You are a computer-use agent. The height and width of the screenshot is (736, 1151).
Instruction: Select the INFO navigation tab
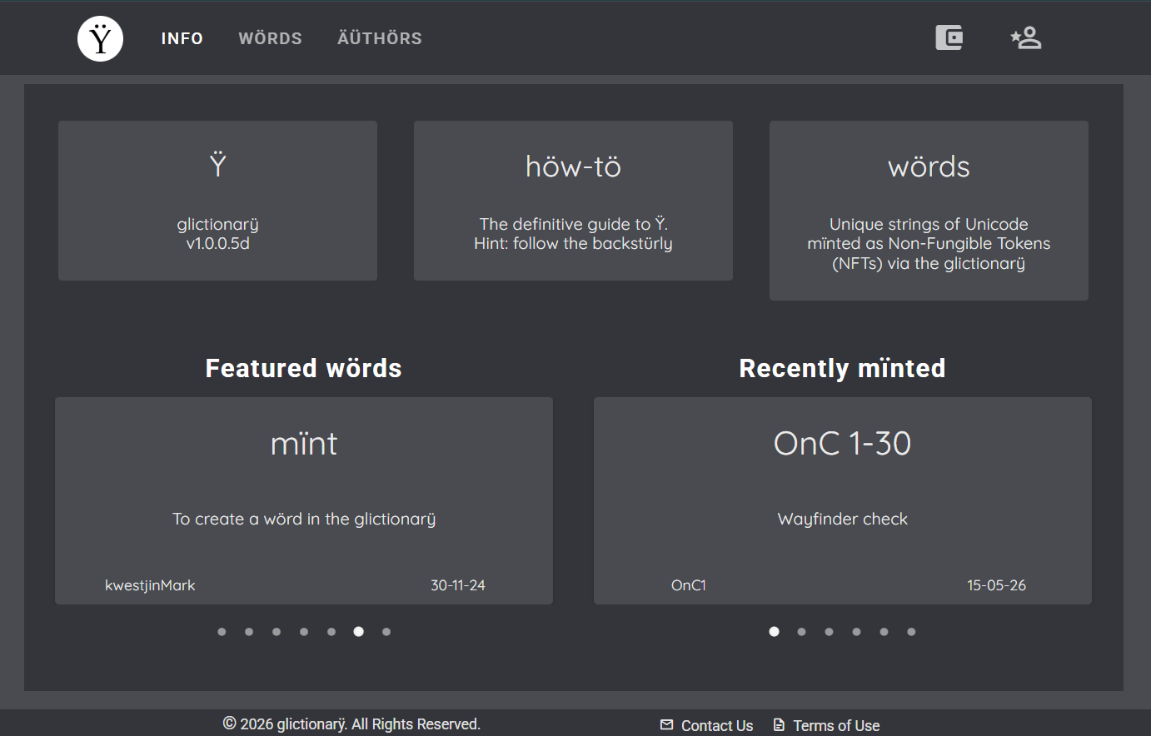[x=182, y=38]
